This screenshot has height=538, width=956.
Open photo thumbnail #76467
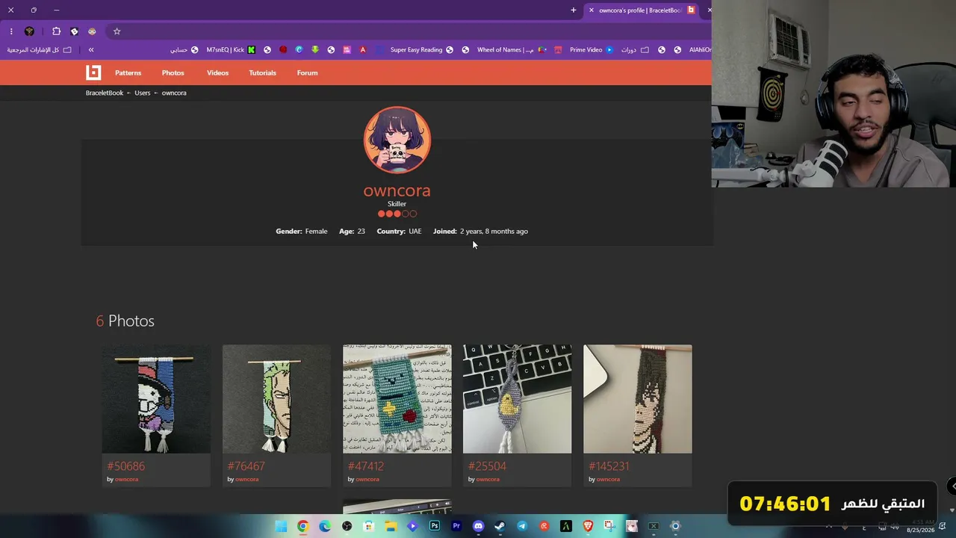pos(276,399)
